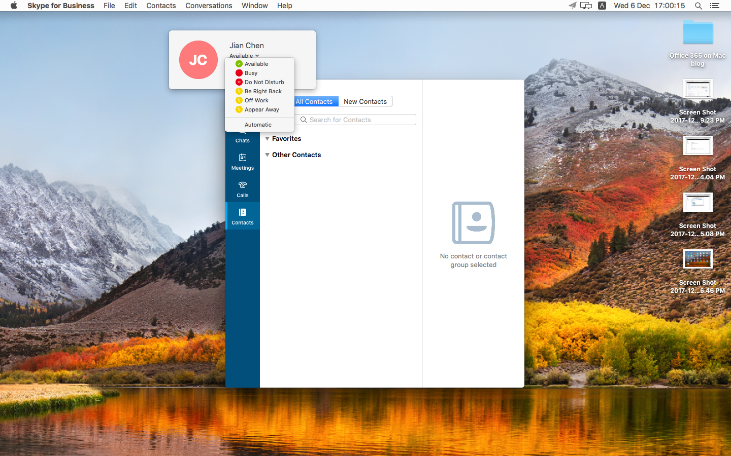Select Screen Shot 6.46 PM thumbnail
This screenshot has height=456, width=731.
click(698, 259)
